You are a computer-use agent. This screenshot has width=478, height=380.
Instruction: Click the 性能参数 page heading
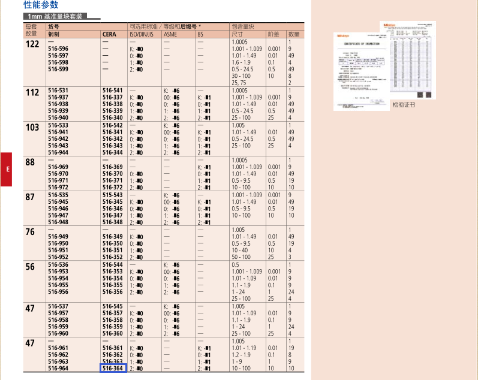41,5
